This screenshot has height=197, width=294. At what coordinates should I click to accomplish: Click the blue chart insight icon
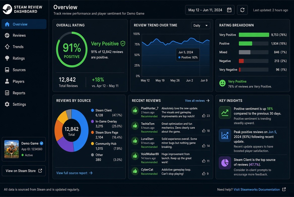click(x=225, y=135)
